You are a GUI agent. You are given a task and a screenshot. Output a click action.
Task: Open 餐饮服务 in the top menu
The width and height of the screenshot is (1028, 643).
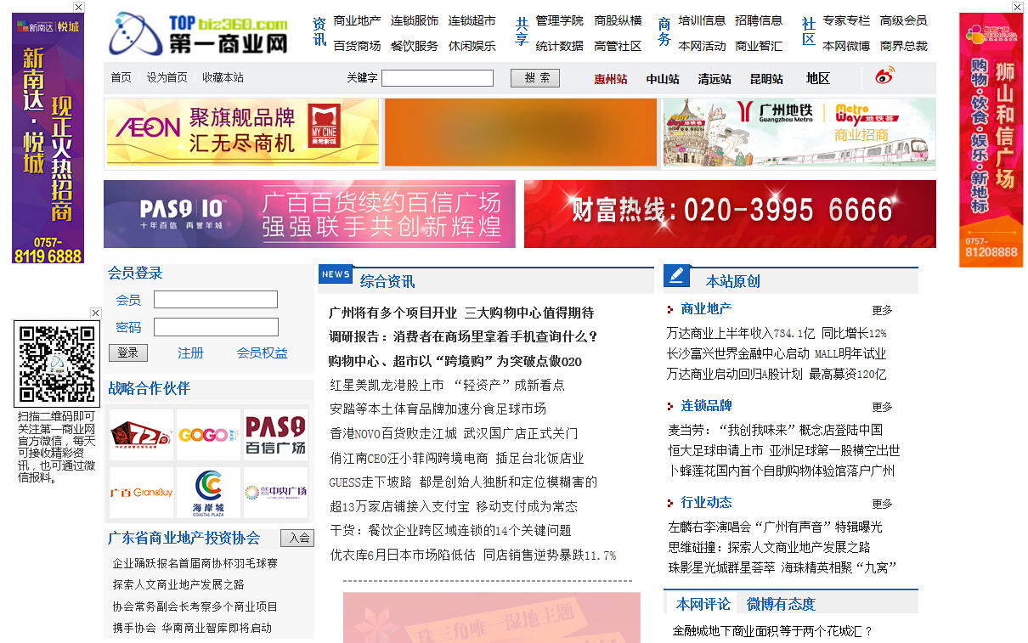click(x=415, y=46)
